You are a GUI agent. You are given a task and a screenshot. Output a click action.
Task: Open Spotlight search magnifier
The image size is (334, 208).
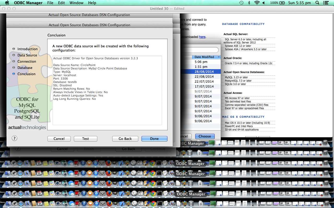317,3
